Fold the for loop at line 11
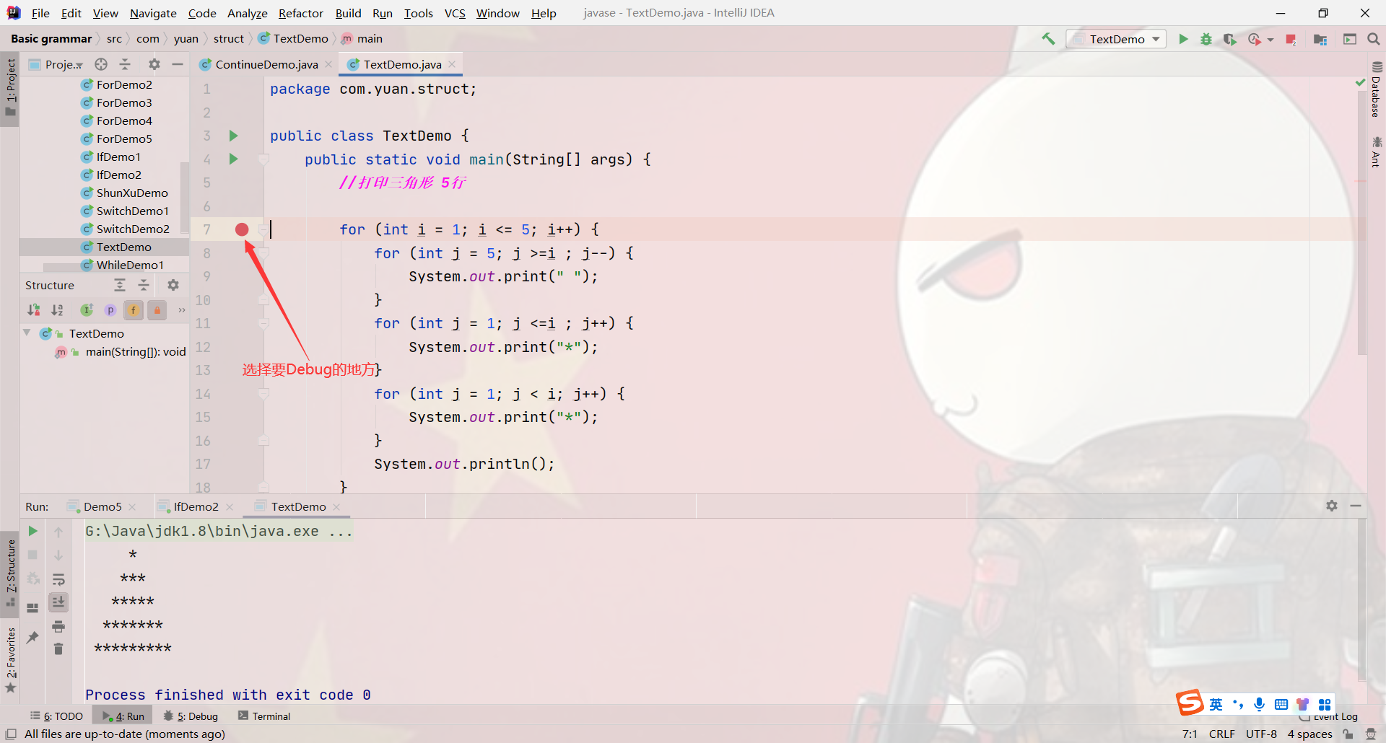This screenshot has height=743, width=1386. coord(264,323)
